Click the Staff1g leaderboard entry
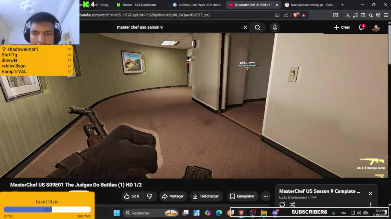 click(36, 55)
